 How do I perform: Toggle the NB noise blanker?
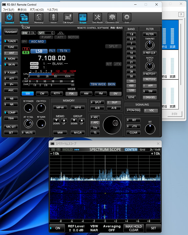click(x=11, y=99)
